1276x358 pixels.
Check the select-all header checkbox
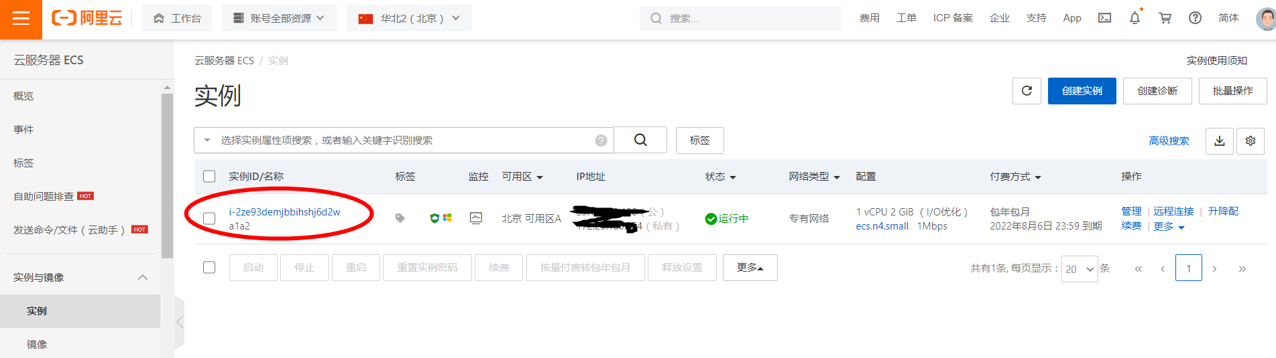pyautogui.click(x=209, y=176)
